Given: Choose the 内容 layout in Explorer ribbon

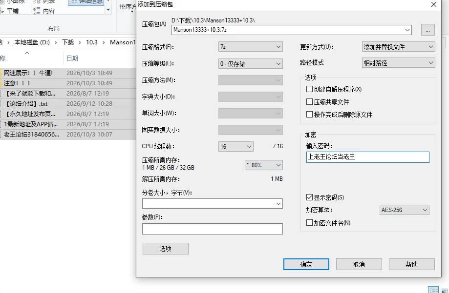Looking at the screenshot, I should click(x=44, y=11).
